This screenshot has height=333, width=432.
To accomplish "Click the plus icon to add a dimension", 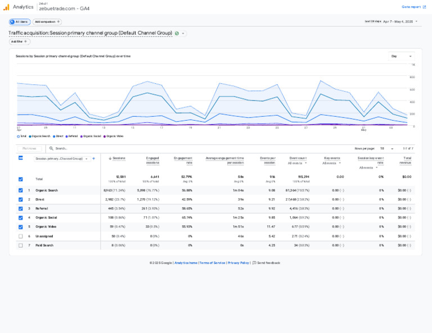I will 94,158.
